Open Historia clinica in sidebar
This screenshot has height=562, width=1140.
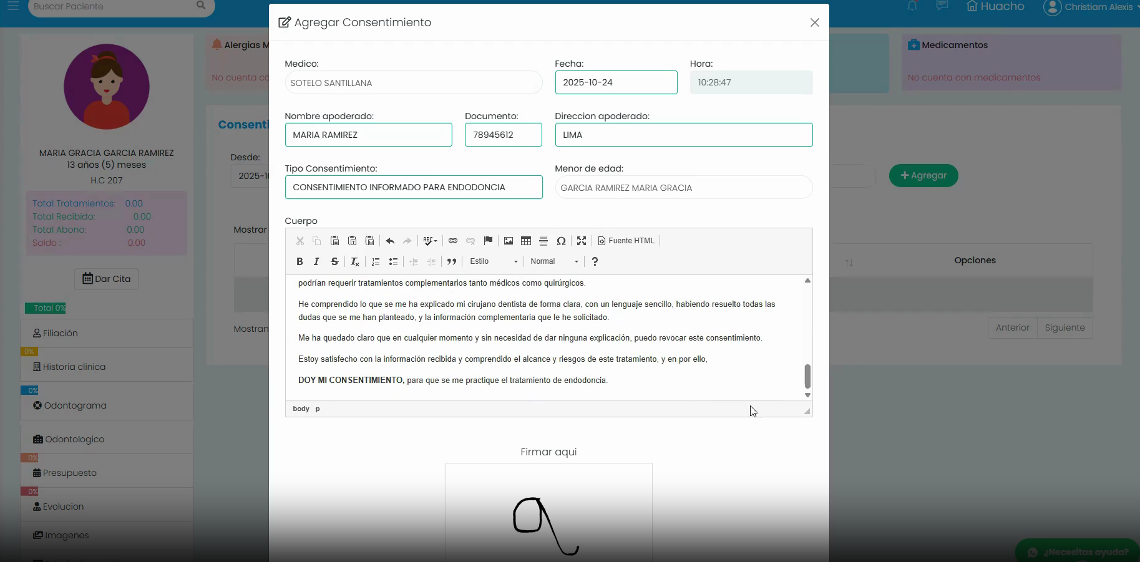pos(107,367)
